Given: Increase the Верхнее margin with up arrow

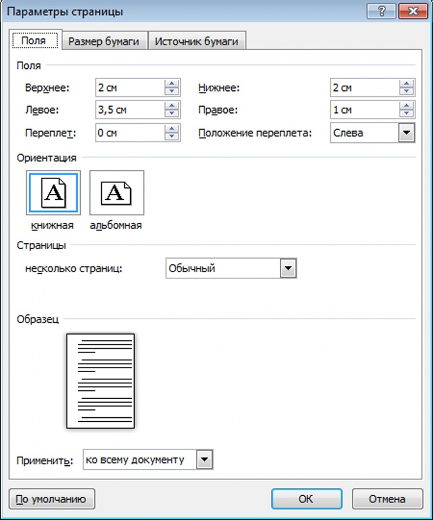Looking at the screenshot, I should (172, 84).
